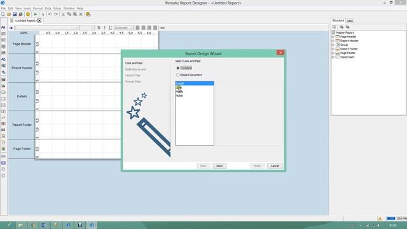Expand Report Footer node in Structure tree

pyautogui.click(x=333, y=49)
